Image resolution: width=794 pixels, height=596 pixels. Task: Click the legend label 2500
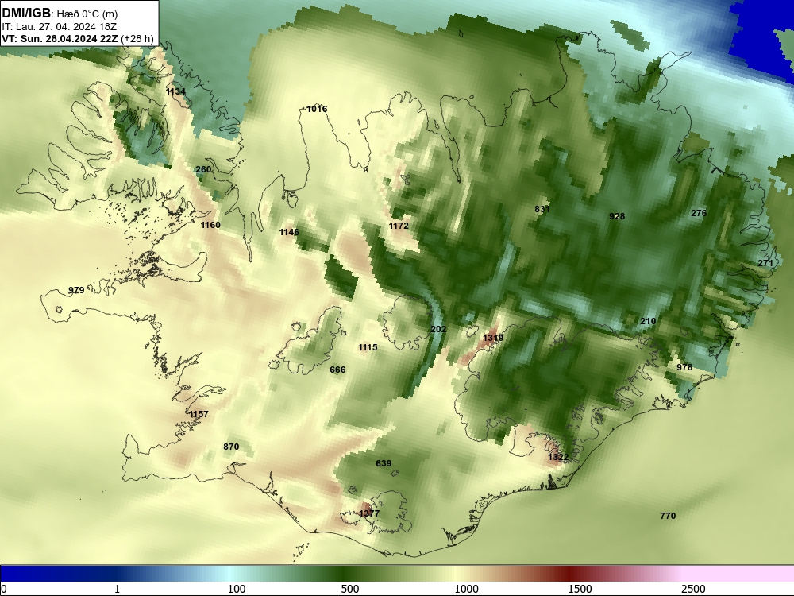point(693,588)
